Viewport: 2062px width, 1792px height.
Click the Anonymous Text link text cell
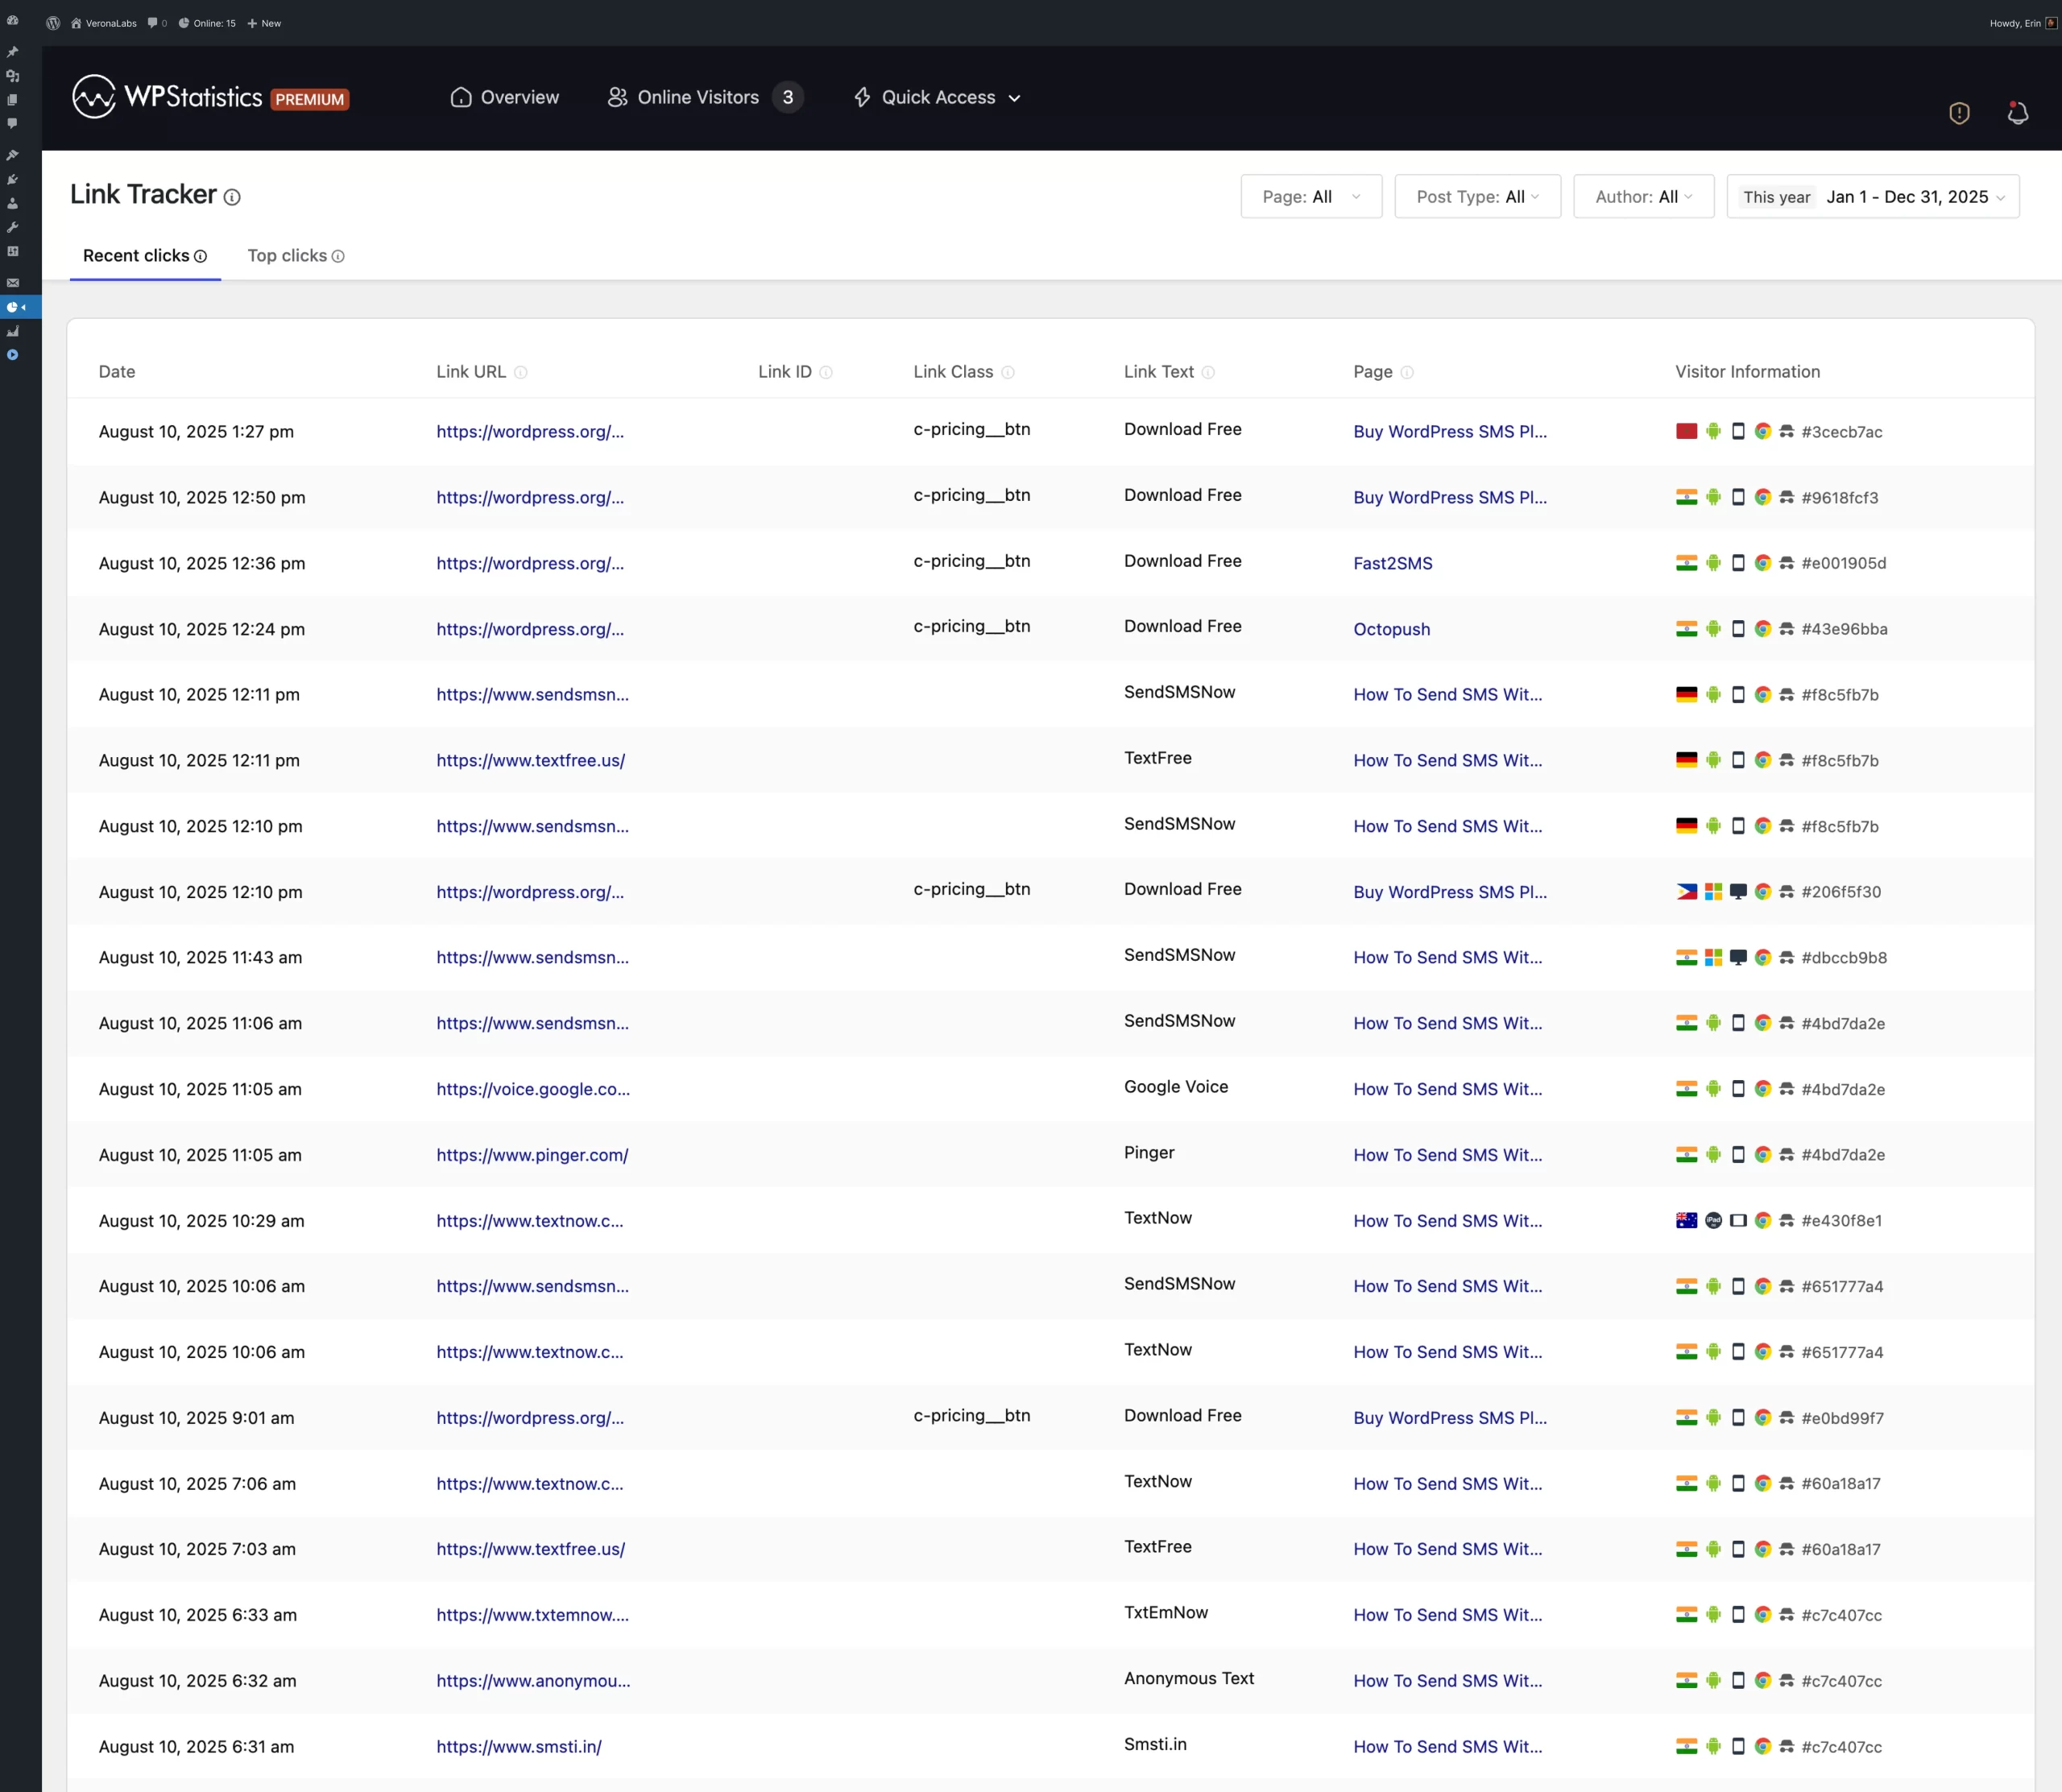click(x=1189, y=1679)
